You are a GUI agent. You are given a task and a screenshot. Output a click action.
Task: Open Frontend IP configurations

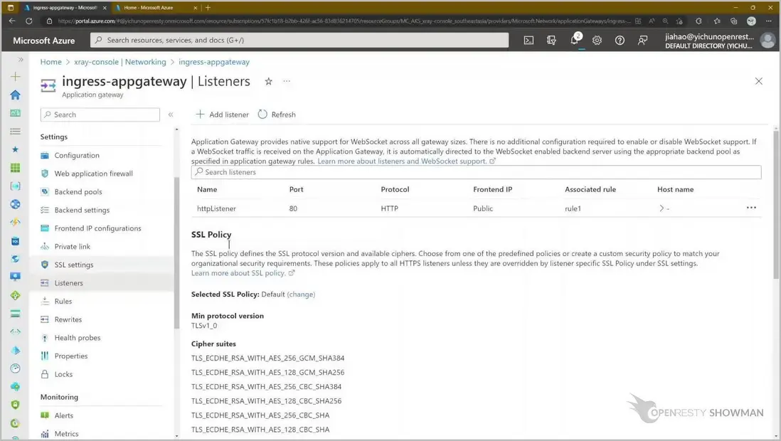(x=97, y=228)
